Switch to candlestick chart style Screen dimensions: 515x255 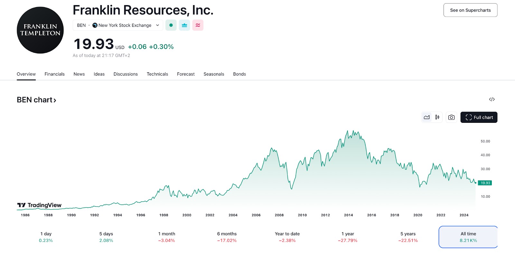tap(437, 117)
